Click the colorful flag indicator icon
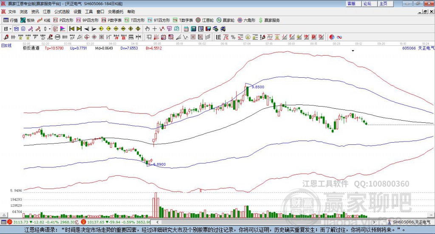This screenshot has height=234, width=435. [63, 29]
